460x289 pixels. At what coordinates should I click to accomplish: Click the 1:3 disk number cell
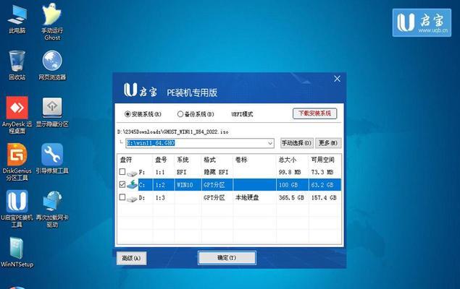[x=160, y=198]
